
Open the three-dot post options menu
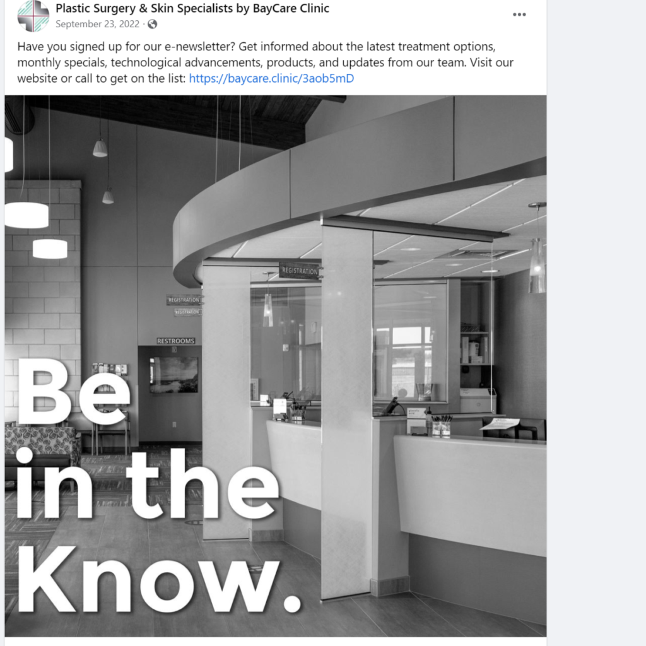pyautogui.click(x=519, y=15)
